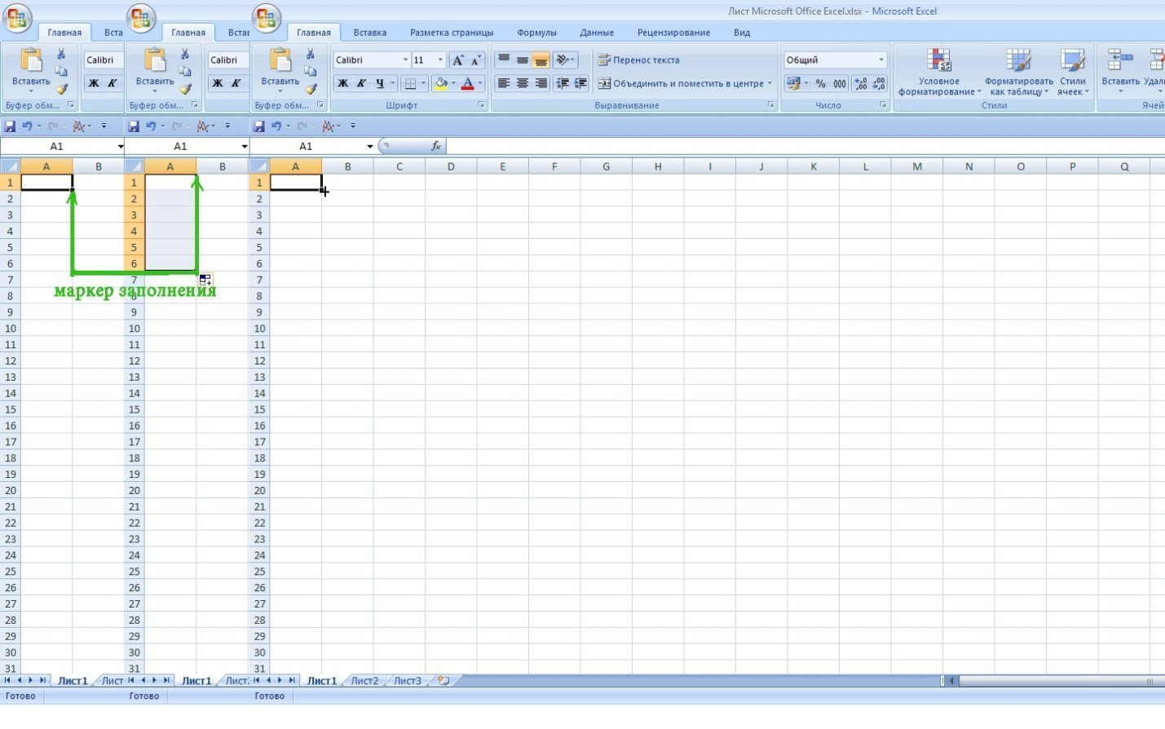Switch to the Лист3 sheet tab
Viewport: 1165px width, 729px height.
(408, 680)
